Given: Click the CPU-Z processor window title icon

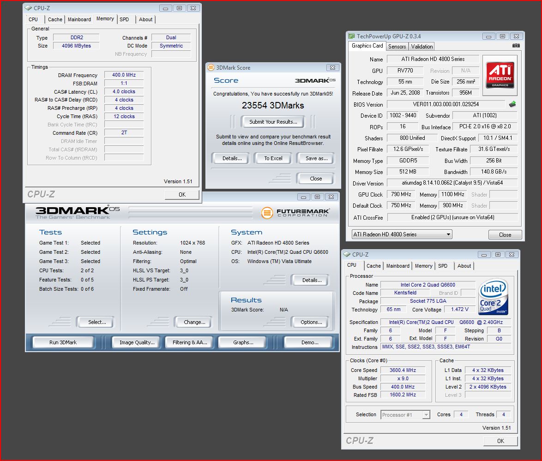Looking at the screenshot, I should [x=347, y=254].
